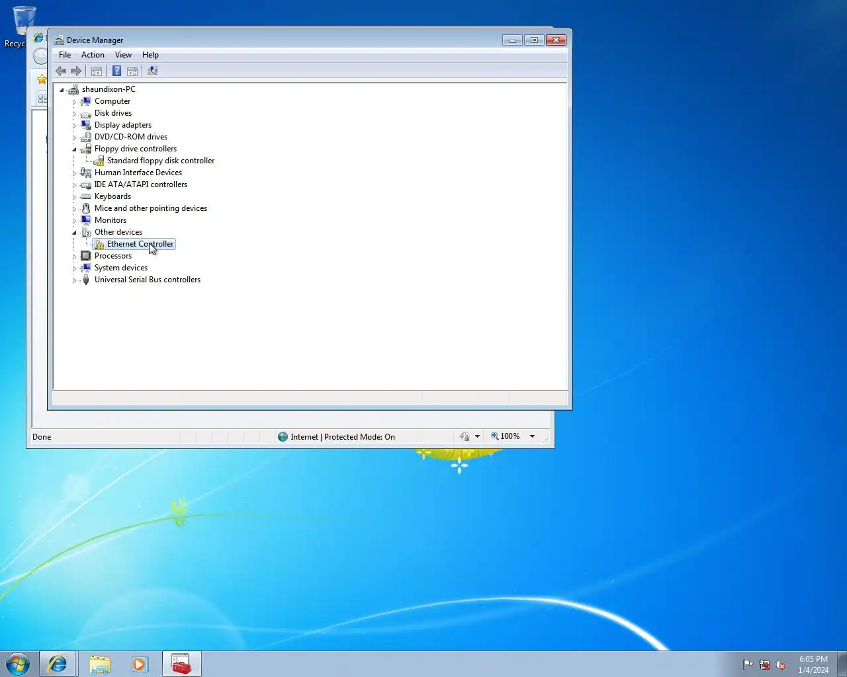
Task: Open the Action Center flag in system tray
Action: pyautogui.click(x=748, y=664)
